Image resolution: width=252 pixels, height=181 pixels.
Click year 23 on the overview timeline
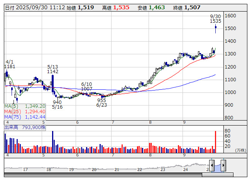pyautogui.click(x=163, y=169)
